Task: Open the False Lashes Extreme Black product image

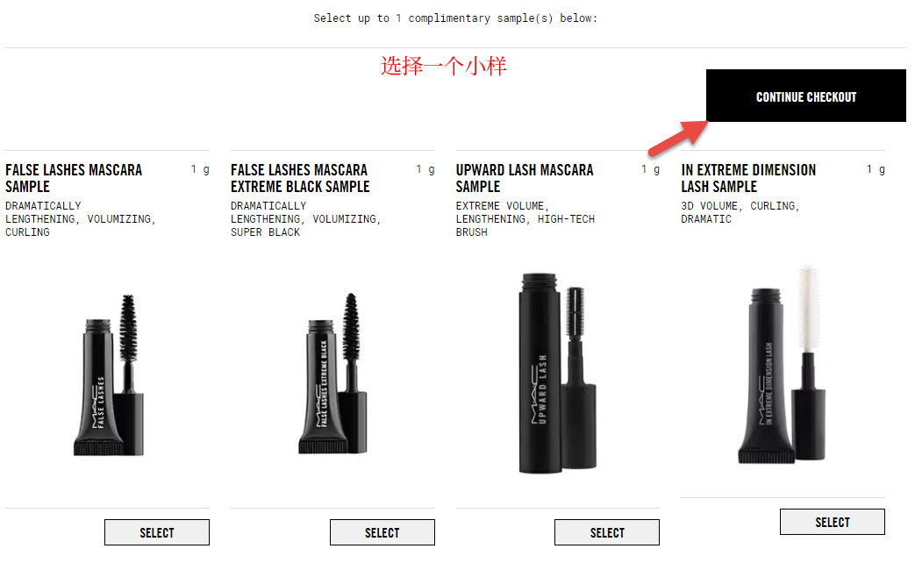Action: [x=333, y=374]
